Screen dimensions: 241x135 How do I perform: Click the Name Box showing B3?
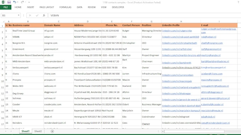9,15
